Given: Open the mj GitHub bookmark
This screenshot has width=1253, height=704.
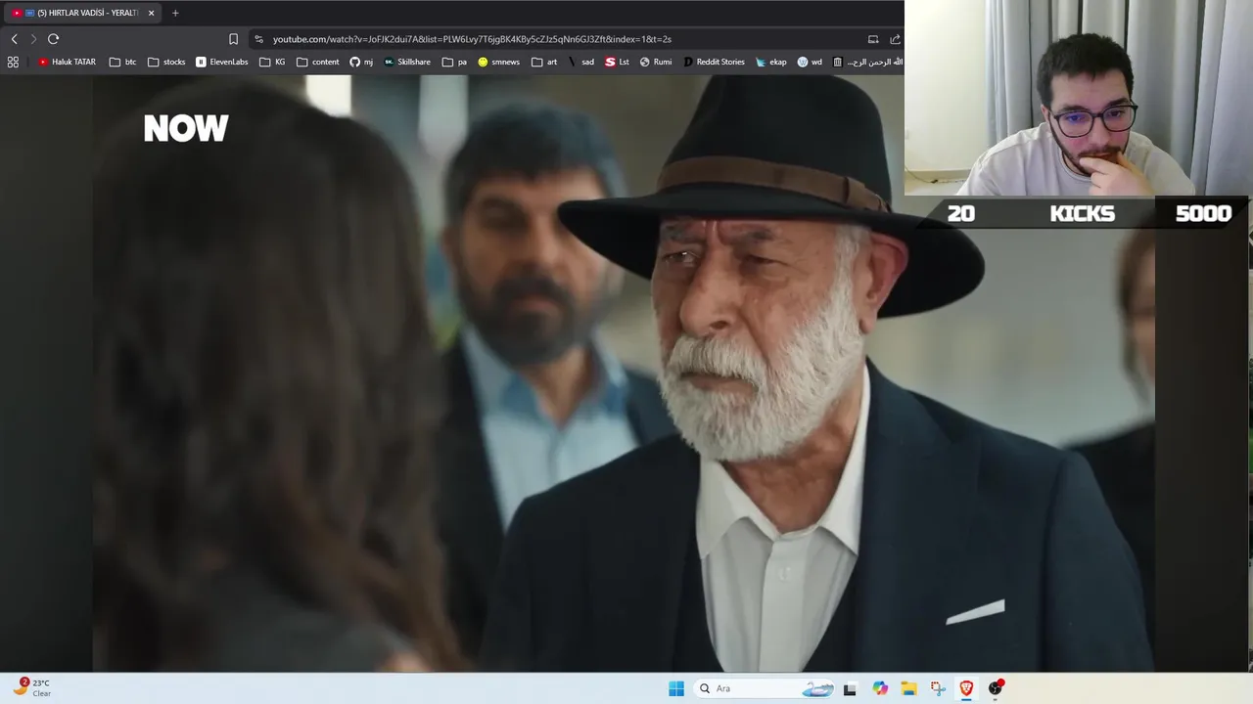Looking at the screenshot, I should click(x=361, y=62).
